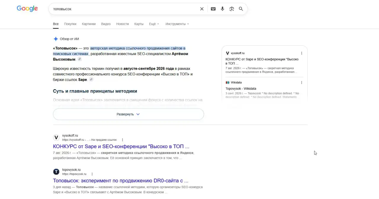Image resolution: width=379 pixels, height=199 pixels.
Task: Expand the AI overview with Развернуть
Action: (129, 114)
